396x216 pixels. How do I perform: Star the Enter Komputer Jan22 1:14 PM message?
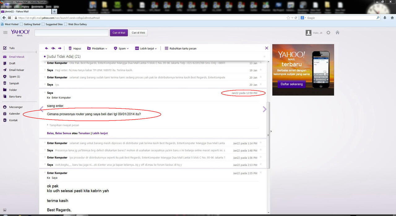[x=261, y=143]
